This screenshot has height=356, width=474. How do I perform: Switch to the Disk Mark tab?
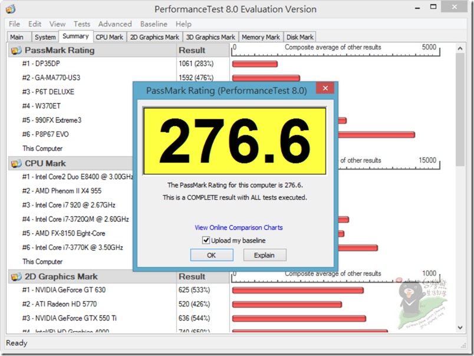click(x=300, y=37)
